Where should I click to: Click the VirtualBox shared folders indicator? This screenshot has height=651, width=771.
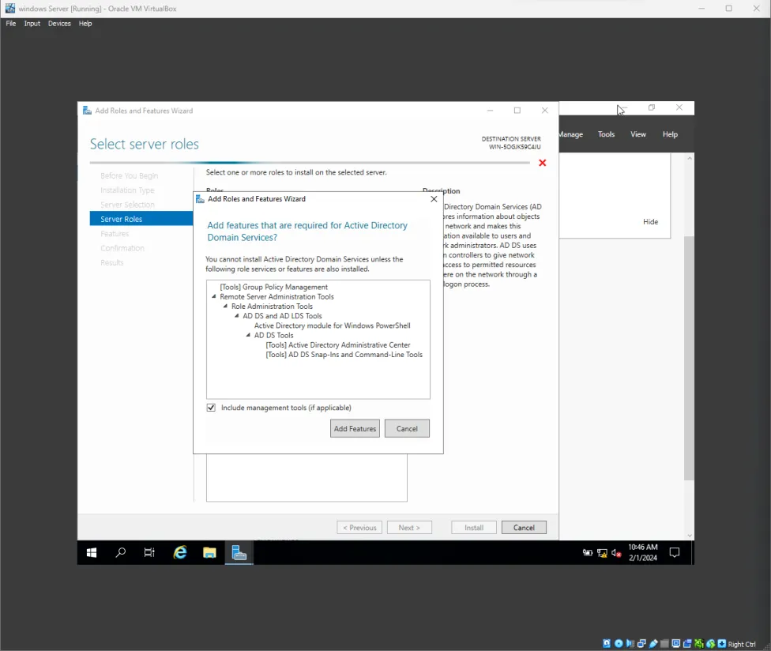pos(665,644)
